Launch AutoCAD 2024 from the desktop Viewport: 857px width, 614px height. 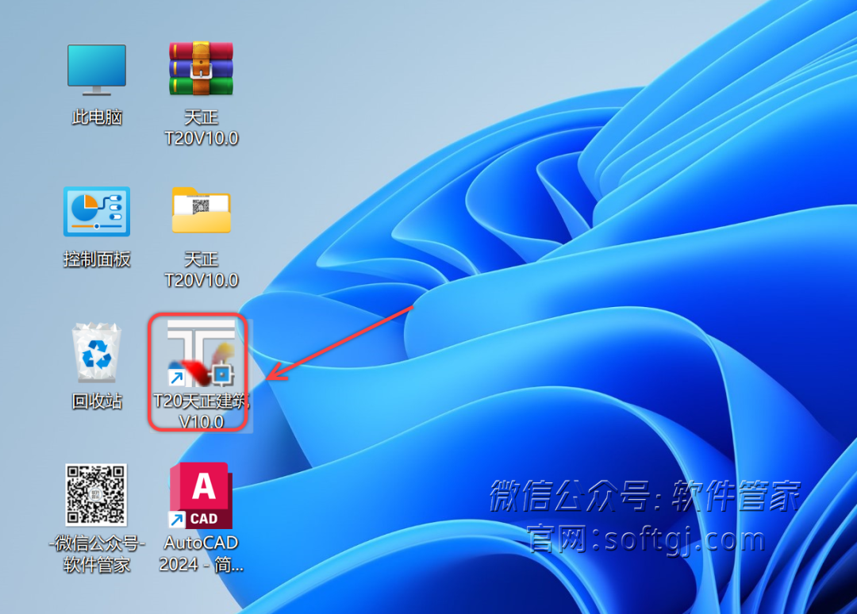[x=200, y=496]
